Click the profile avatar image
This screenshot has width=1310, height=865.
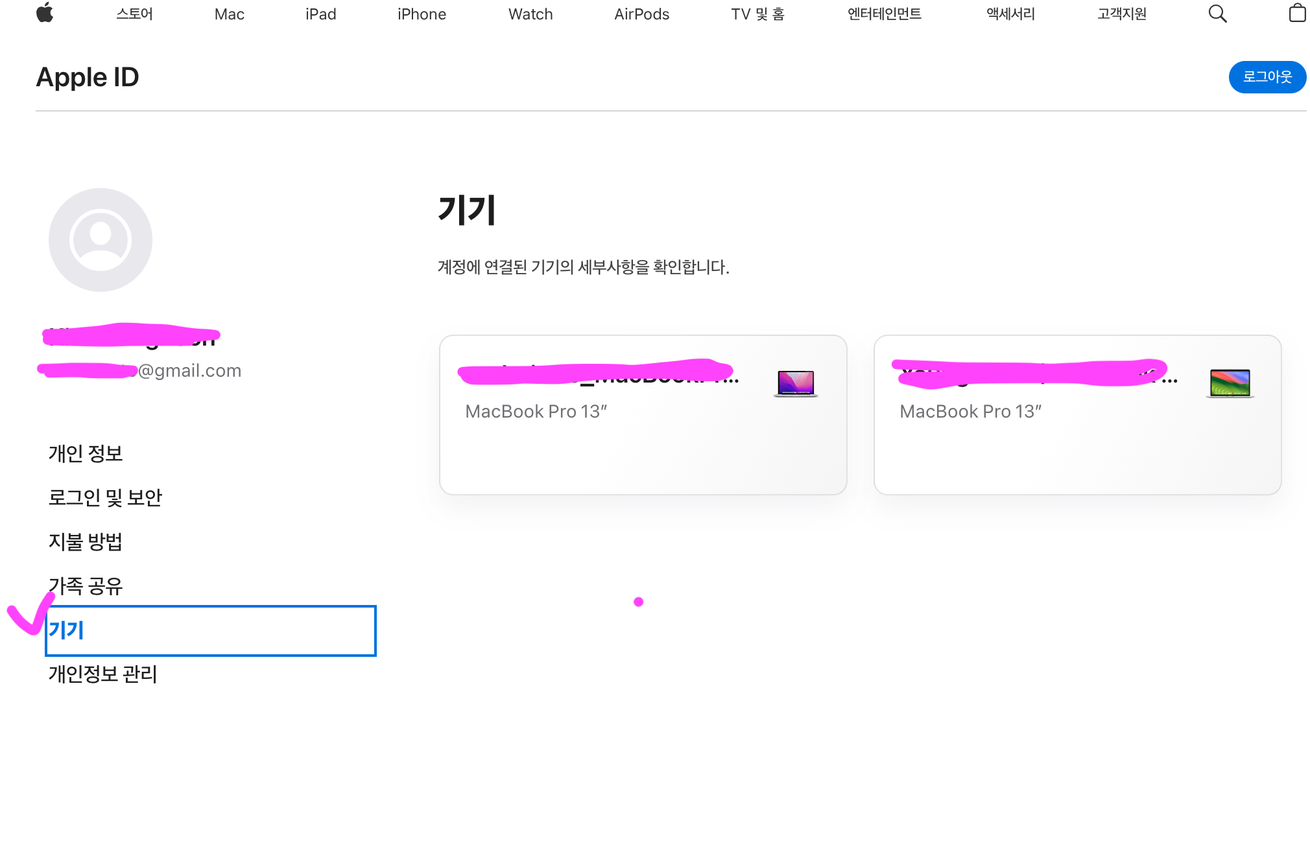(101, 240)
